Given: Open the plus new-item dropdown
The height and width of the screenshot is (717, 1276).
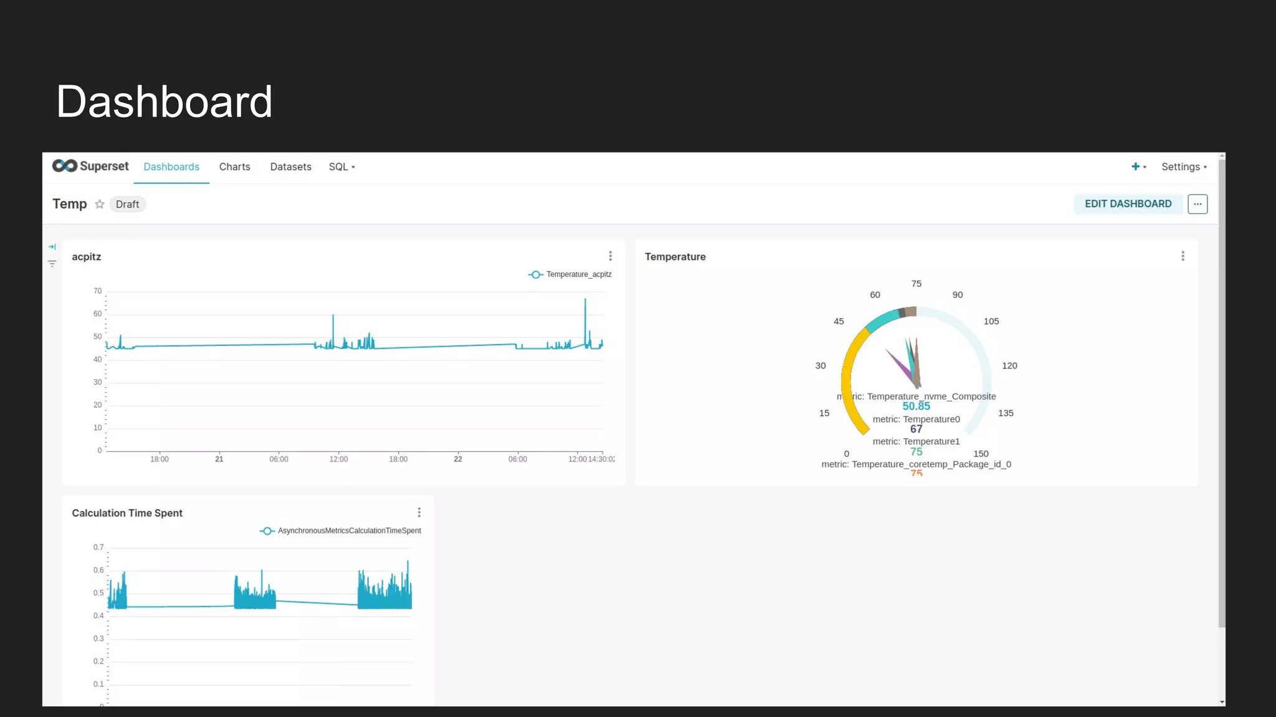Looking at the screenshot, I should 1138,167.
